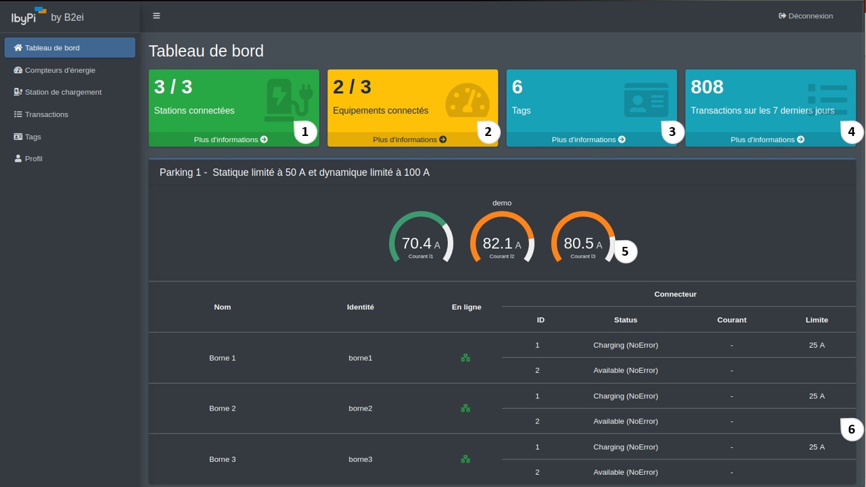866x487 pixels.
Task: Select the 'Borne 2' name cell
Action: [223, 409]
